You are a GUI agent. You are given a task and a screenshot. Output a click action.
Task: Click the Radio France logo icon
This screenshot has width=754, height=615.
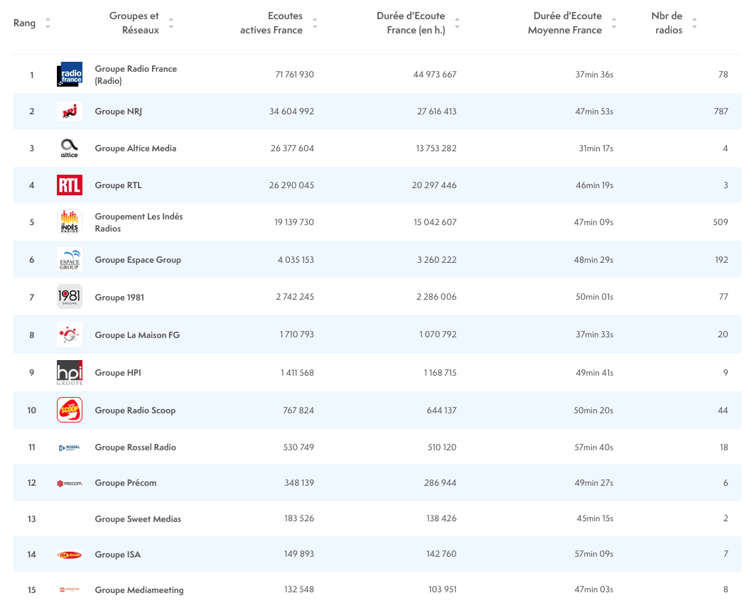click(70, 75)
